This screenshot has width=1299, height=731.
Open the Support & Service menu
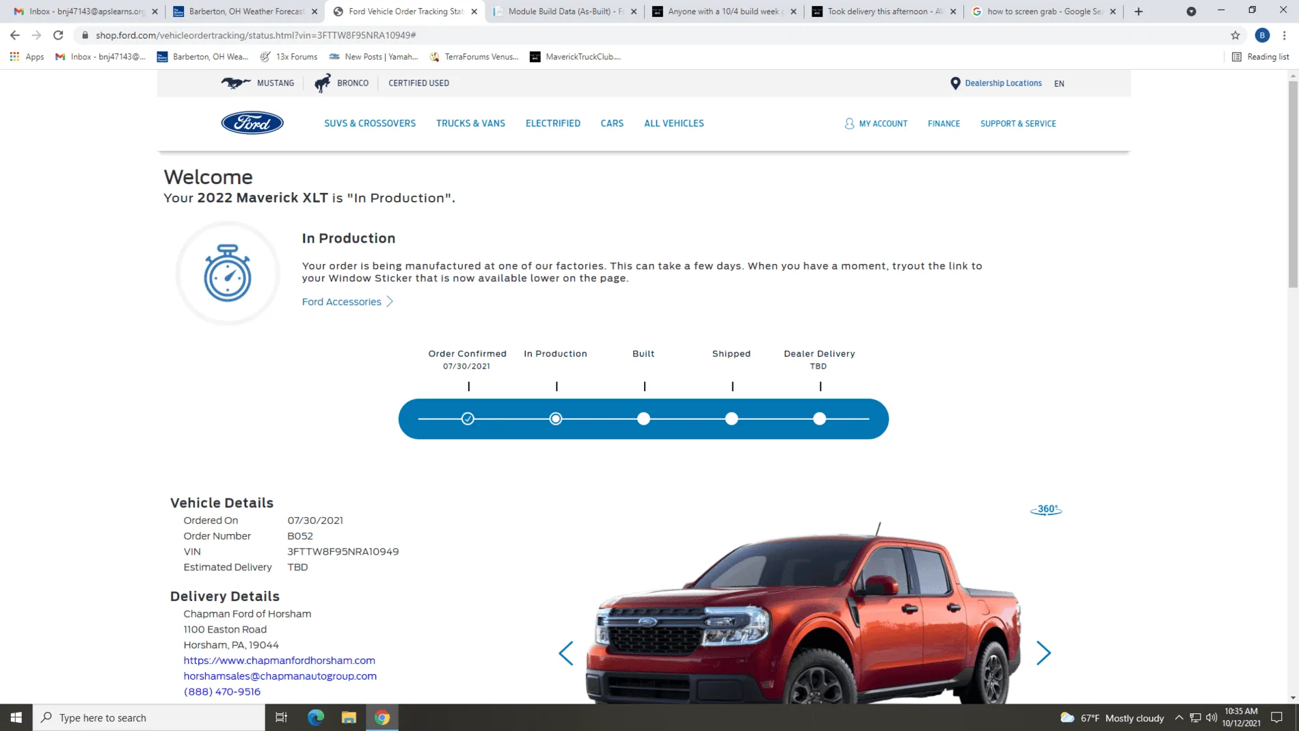[1018, 124]
